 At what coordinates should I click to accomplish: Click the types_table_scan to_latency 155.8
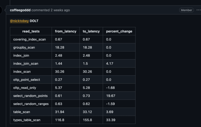pyautogui.click(x=87, y=120)
